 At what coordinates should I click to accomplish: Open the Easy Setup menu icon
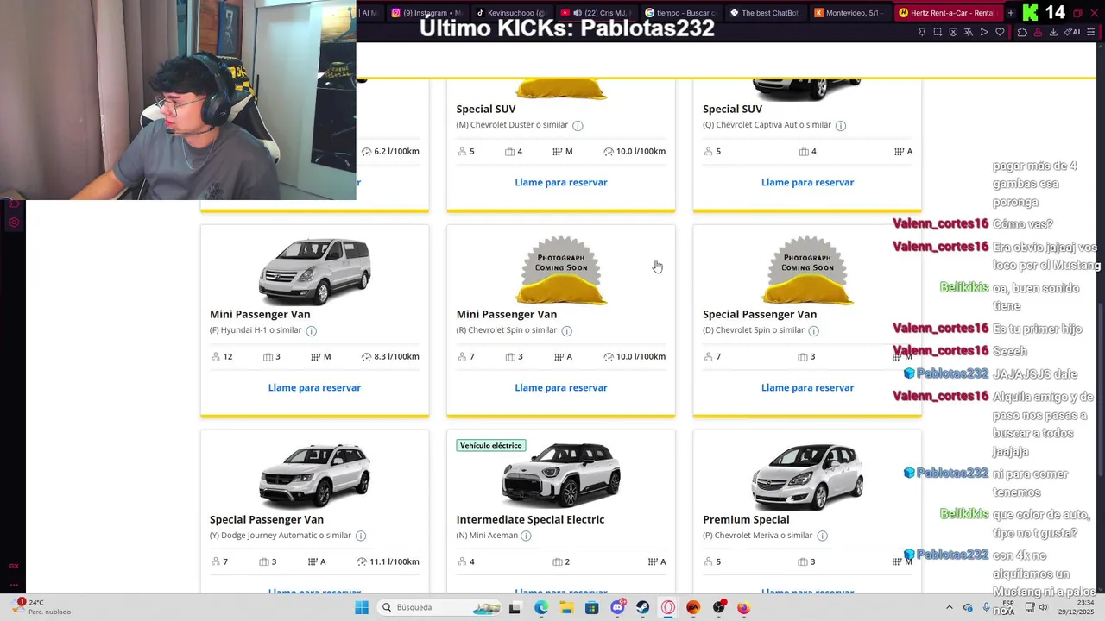click(1092, 32)
